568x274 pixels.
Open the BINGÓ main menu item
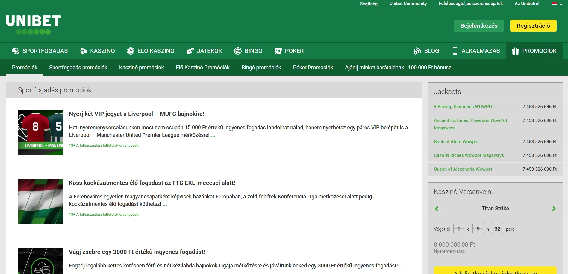(x=248, y=51)
